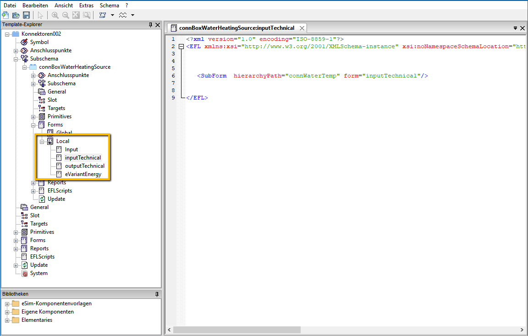The height and width of the screenshot is (336, 528).
Task: Click the wavy line style icon
Action: tap(123, 15)
